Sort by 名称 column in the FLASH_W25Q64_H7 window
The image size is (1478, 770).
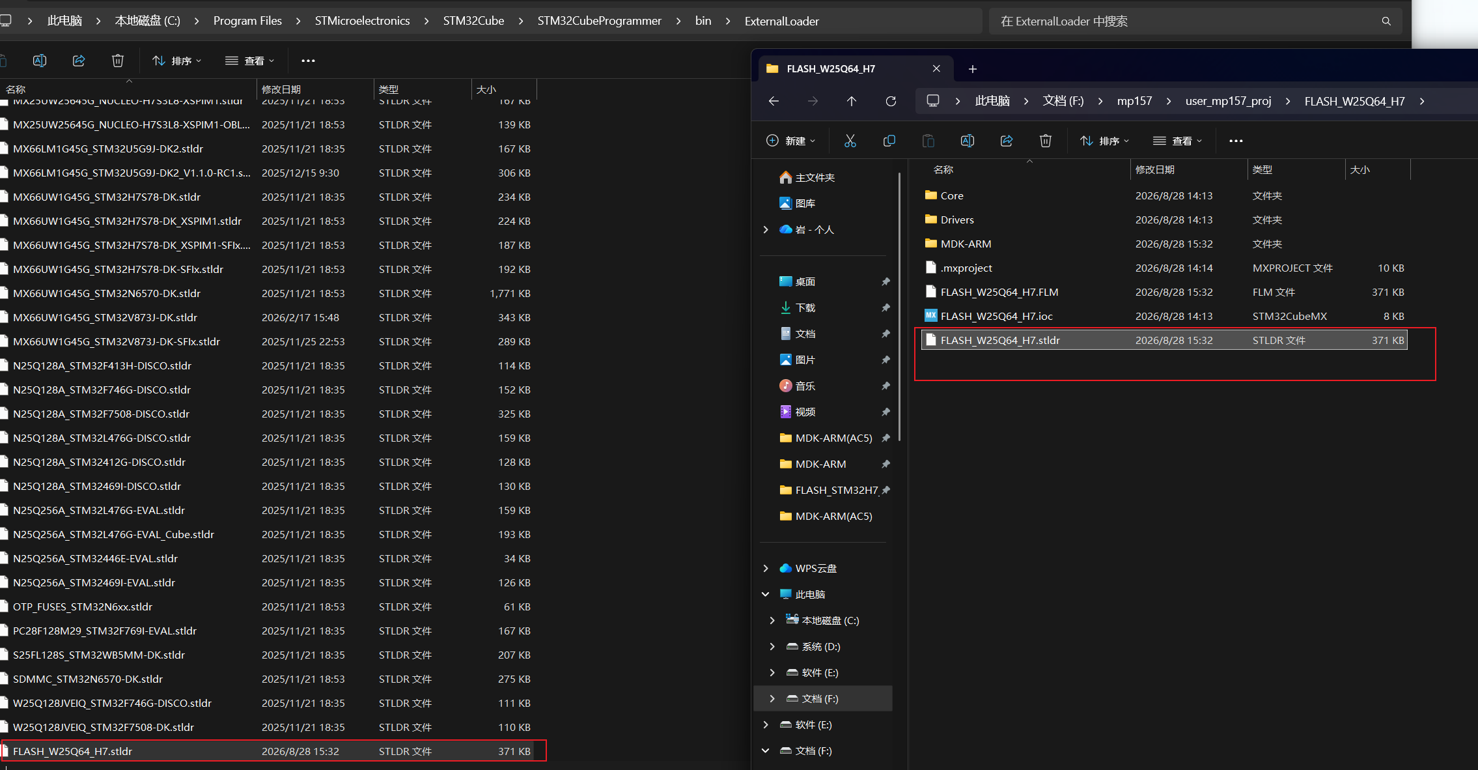click(1029, 169)
